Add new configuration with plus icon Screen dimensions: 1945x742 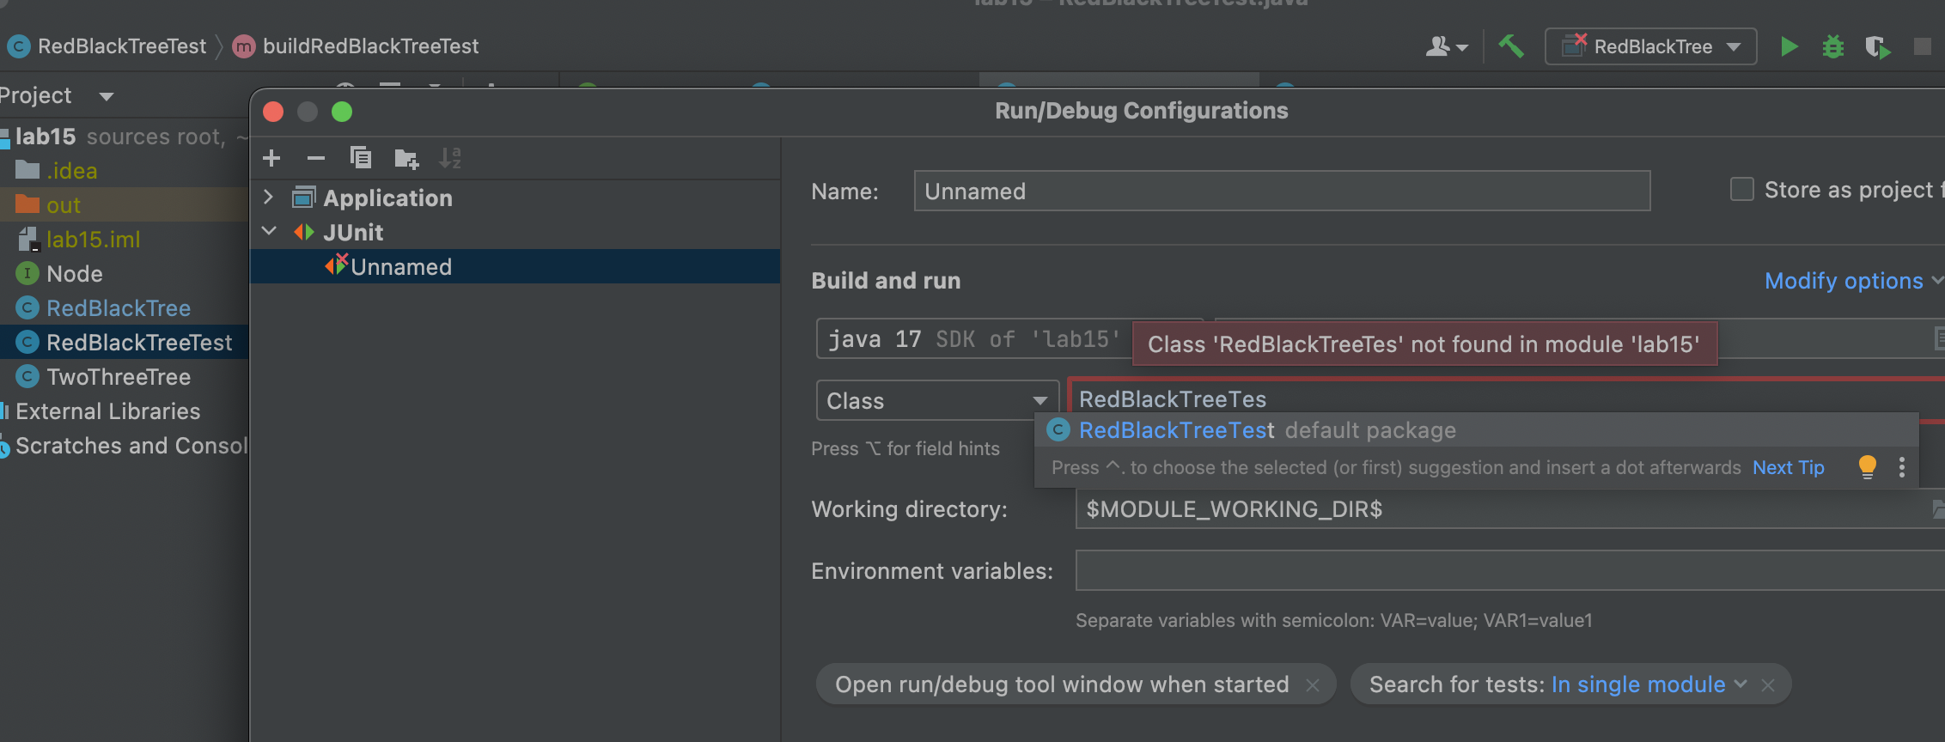pyautogui.click(x=271, y=158)
